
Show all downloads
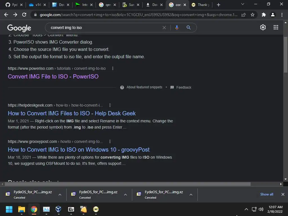click(267, 194)
